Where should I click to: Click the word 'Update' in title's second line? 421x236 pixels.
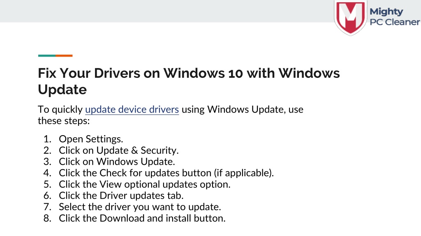(62, 90)
